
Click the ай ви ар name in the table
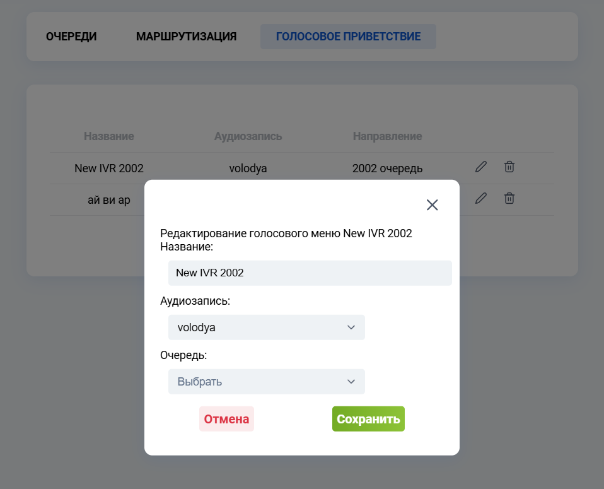pos(109,200)
